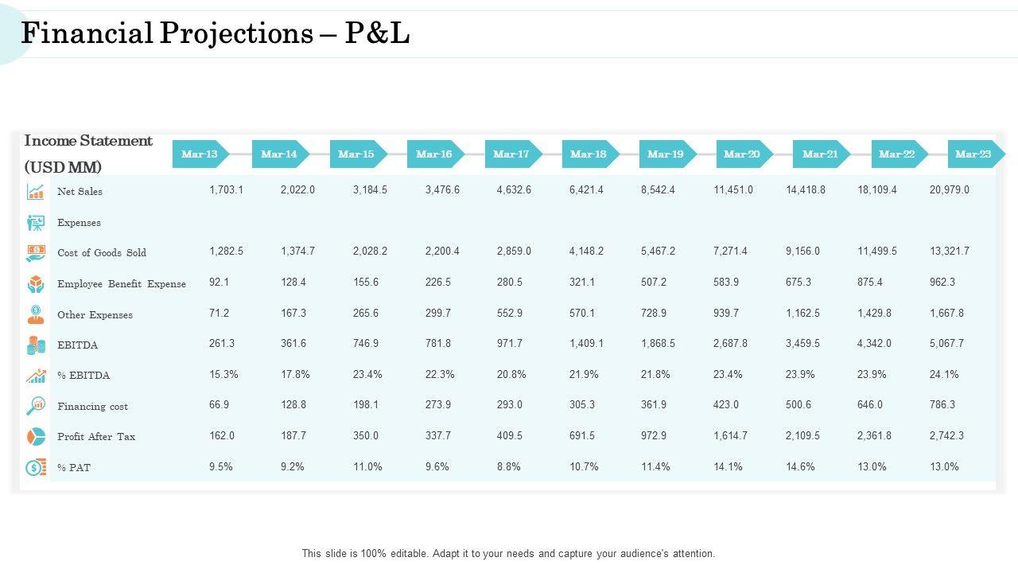This screenshot has width=1018, height=573.
Task: Select the Employee Benefit Expense row label
Action: click(x=122, y=284)
